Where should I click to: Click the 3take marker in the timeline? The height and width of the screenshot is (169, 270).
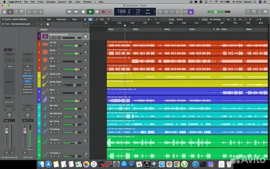point(167,29)
